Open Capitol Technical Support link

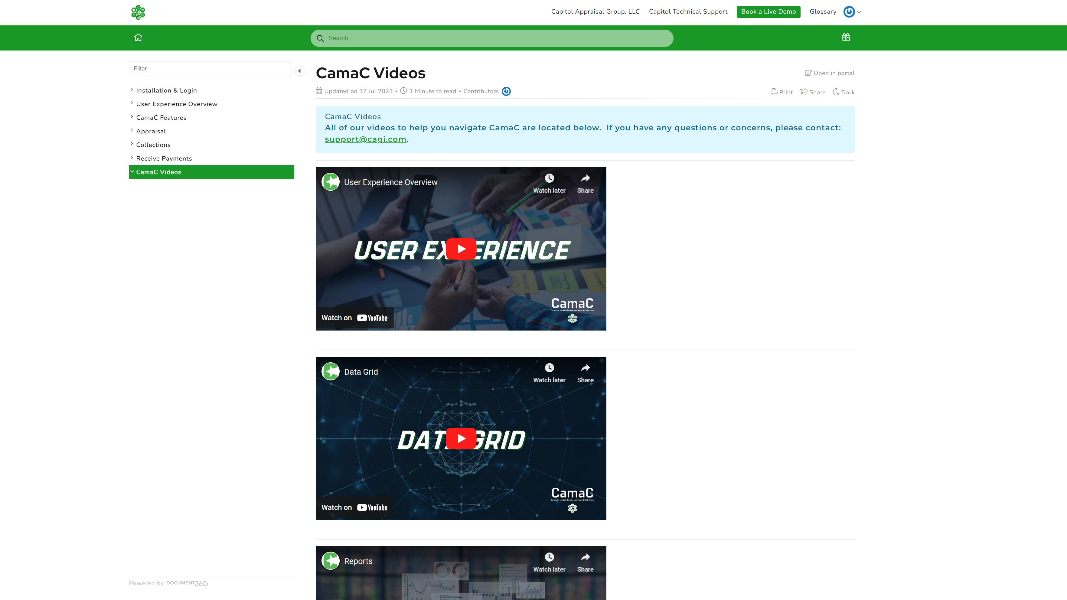(688, 11)
